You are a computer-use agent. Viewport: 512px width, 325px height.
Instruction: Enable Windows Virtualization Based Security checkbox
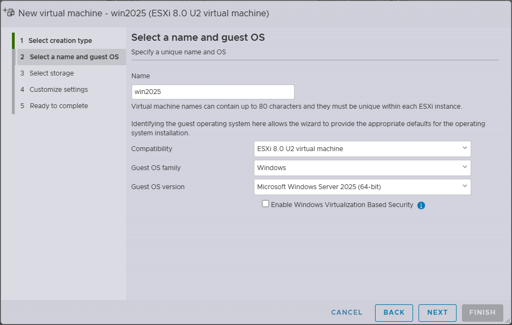click(x=265, y=204)
